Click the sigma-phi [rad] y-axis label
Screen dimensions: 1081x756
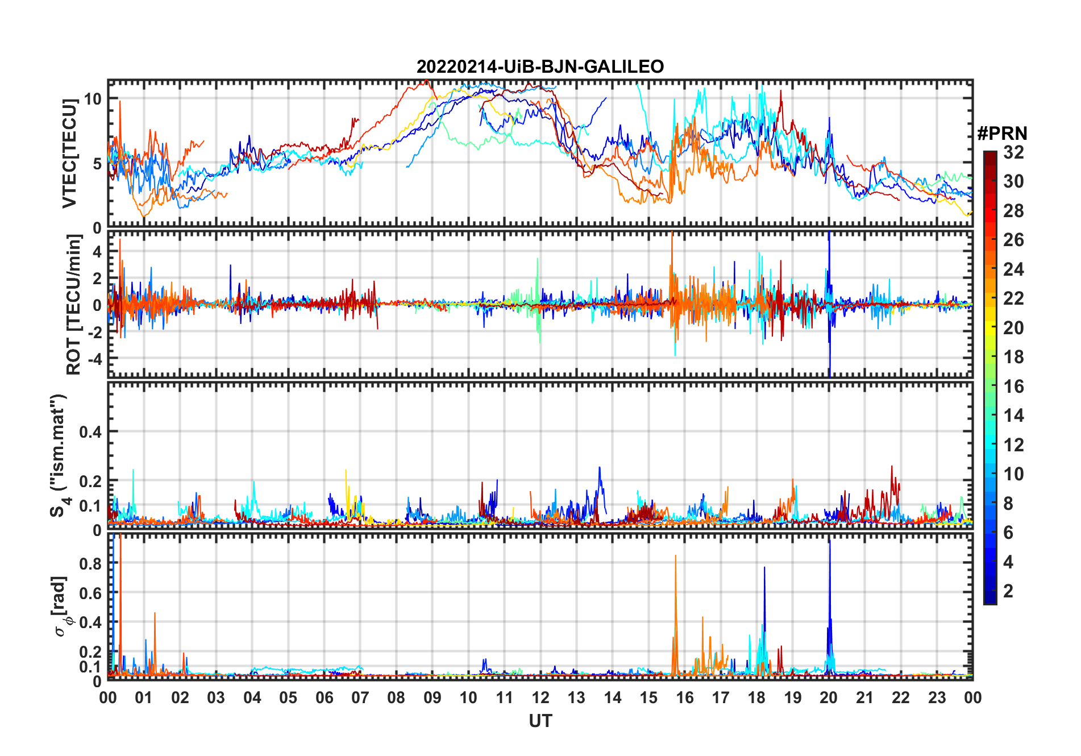[x=61, y=606]
